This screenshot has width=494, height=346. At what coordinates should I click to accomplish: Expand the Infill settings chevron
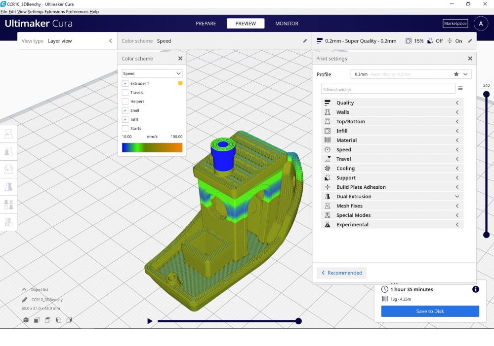457,131
